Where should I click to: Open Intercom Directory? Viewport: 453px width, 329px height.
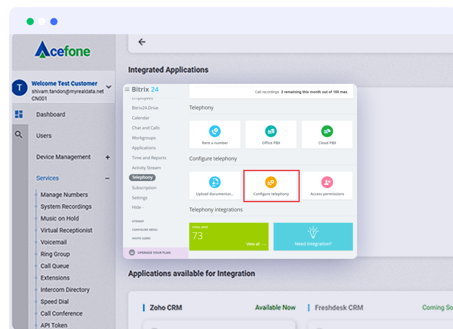[65, 290]
